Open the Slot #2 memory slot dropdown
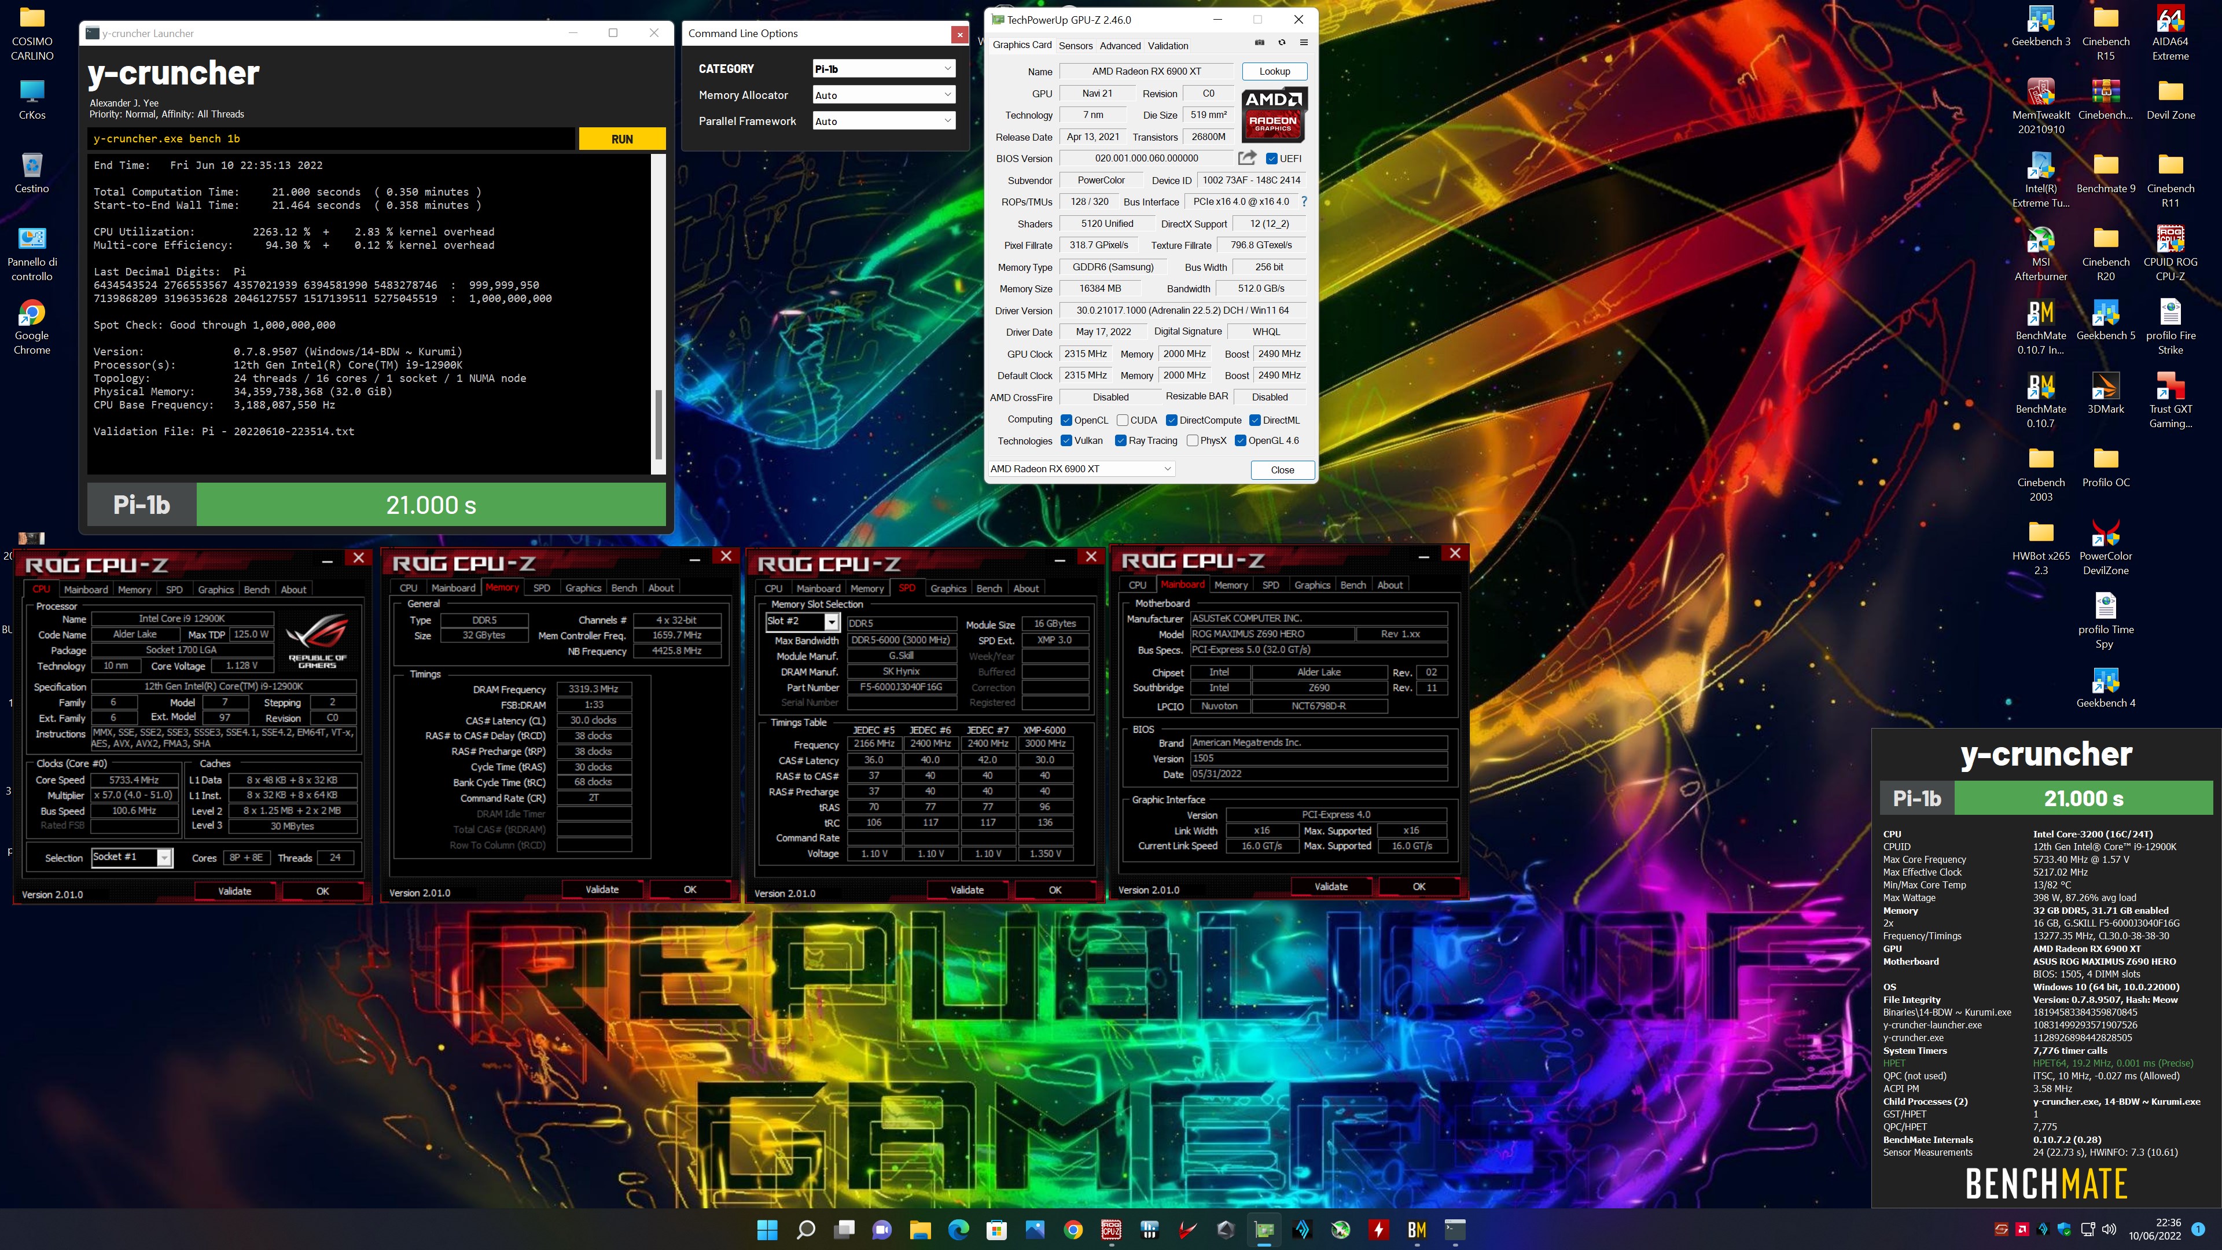Image resolution: width=2222 pixels, height=1250 pixels. 802,621
